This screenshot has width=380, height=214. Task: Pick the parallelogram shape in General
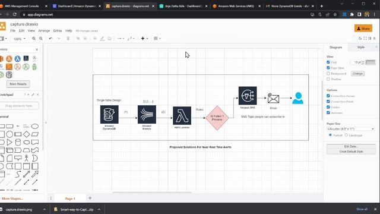click(x=35, y=134)
